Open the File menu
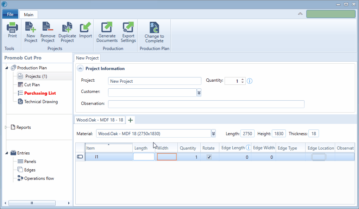This screenshot has height=209, width=359. pyautogui.click(x=10, y=14)
